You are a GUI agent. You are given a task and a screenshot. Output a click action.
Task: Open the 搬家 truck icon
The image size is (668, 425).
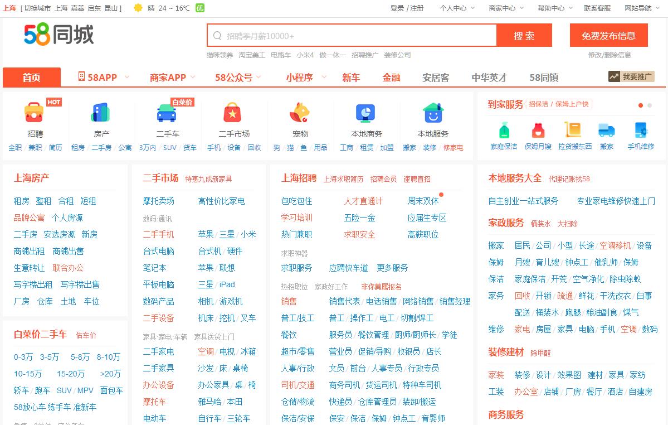(x=606, y=130)
